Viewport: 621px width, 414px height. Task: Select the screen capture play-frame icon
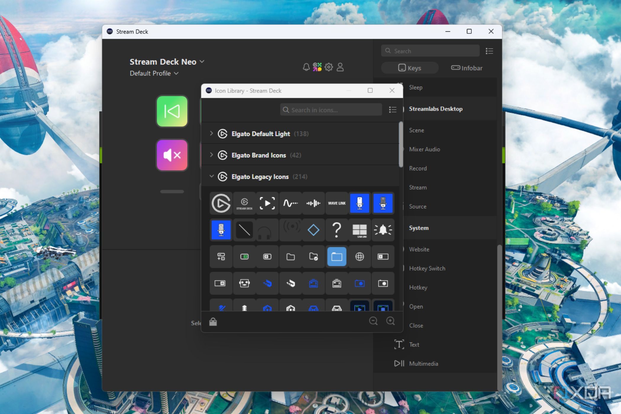[267, 203]
